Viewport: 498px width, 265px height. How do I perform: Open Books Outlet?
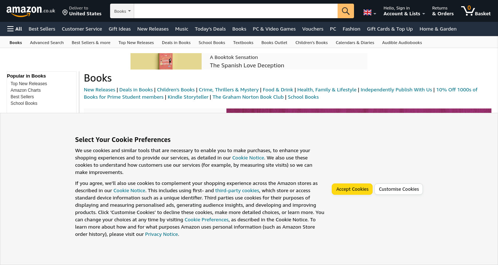pyautogui.click(x=274, y=43)
